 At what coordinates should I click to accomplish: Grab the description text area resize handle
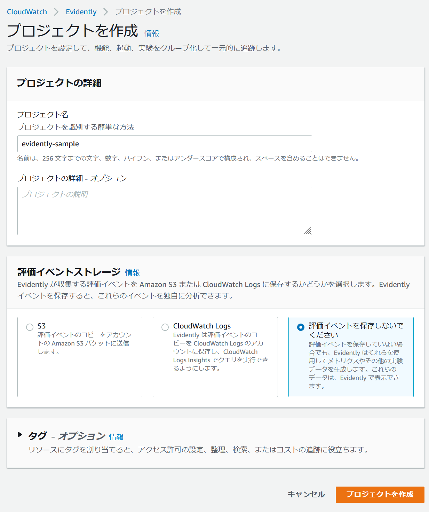308,231
